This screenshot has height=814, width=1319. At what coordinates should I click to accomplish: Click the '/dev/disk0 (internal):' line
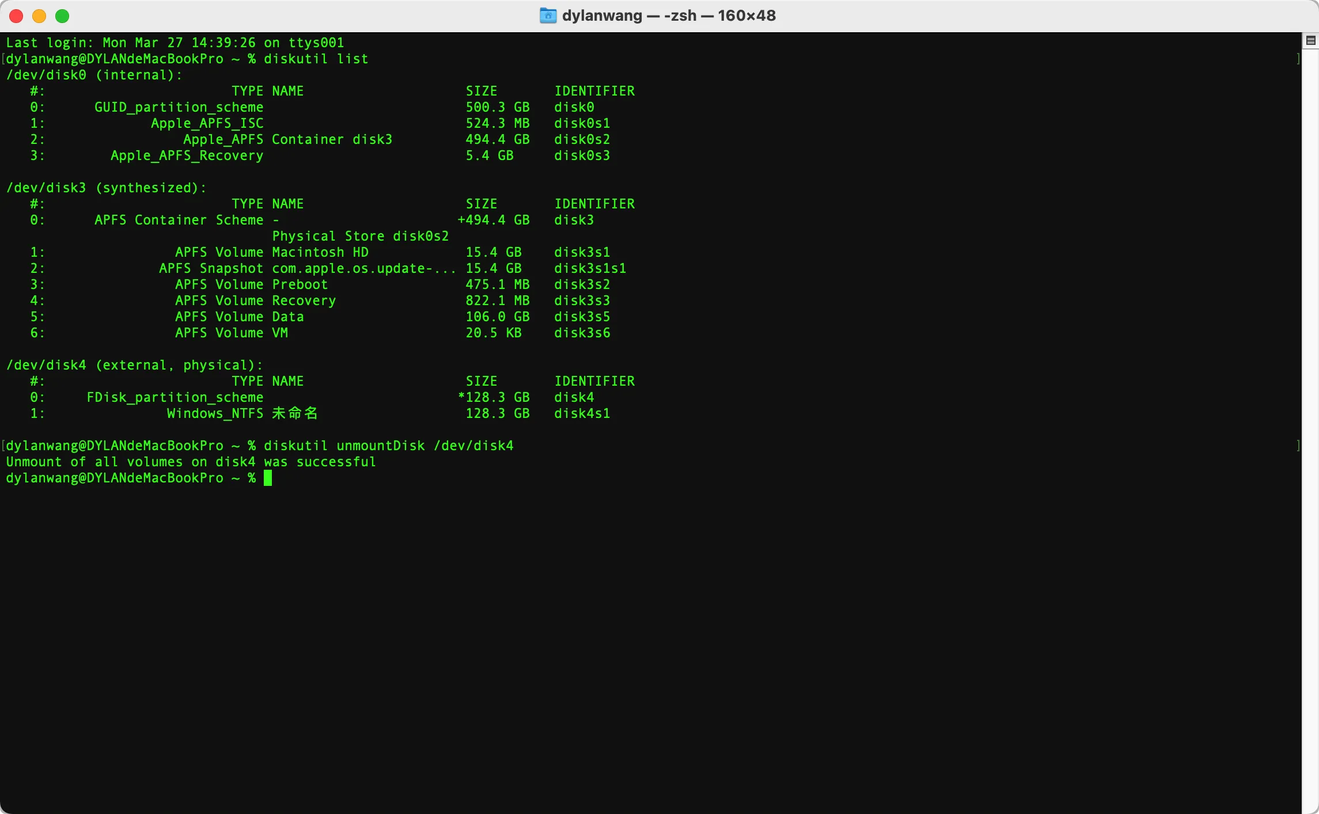(94, 75)
